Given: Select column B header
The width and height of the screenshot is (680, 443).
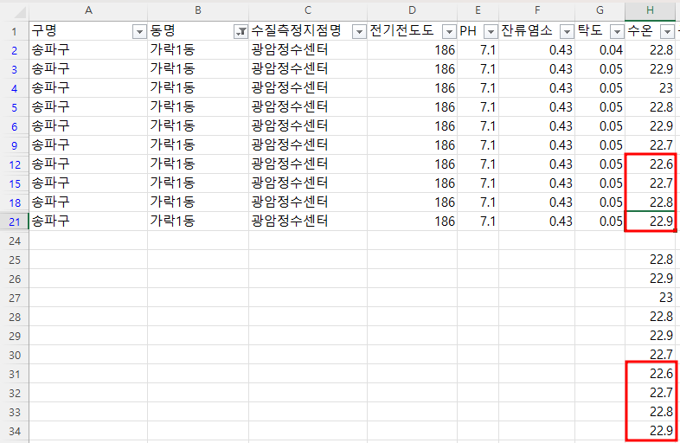Looking at the screenshot, I should coord(198,10).
